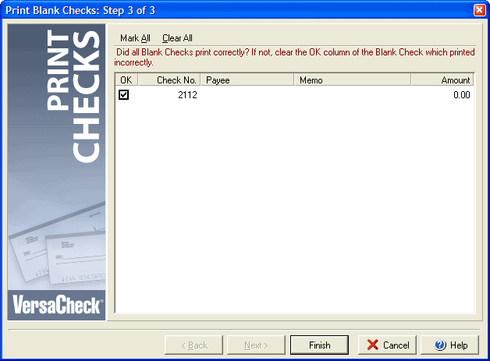
Task: Click the Payee column header
Action: pos(247,80)
